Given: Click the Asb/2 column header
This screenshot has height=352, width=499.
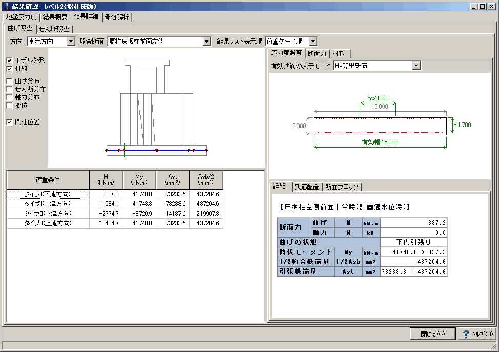Looking at the screenshot, I should point(206,179).
